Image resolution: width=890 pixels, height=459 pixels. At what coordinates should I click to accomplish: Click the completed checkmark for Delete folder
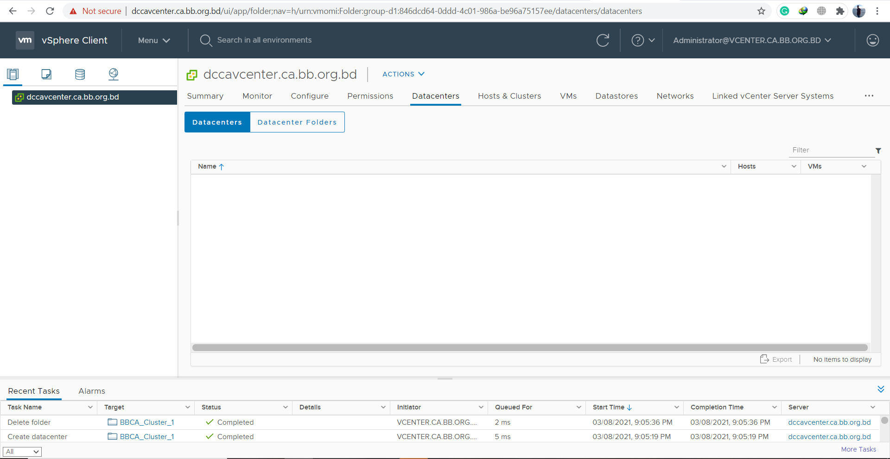210,422
